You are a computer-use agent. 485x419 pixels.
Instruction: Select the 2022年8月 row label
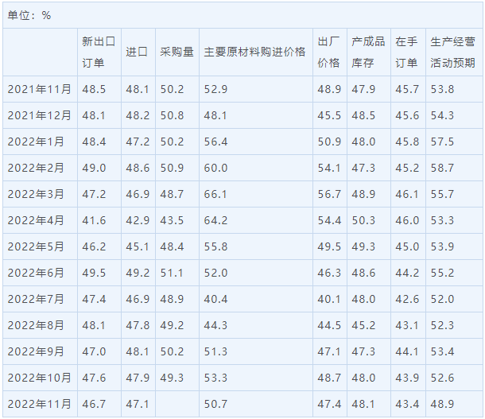36,326
